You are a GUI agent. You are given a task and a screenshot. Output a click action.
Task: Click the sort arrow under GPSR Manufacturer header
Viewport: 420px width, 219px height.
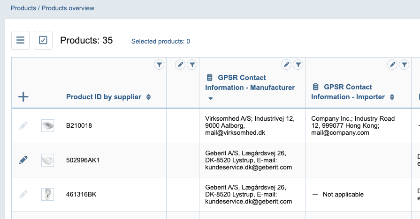211,99
